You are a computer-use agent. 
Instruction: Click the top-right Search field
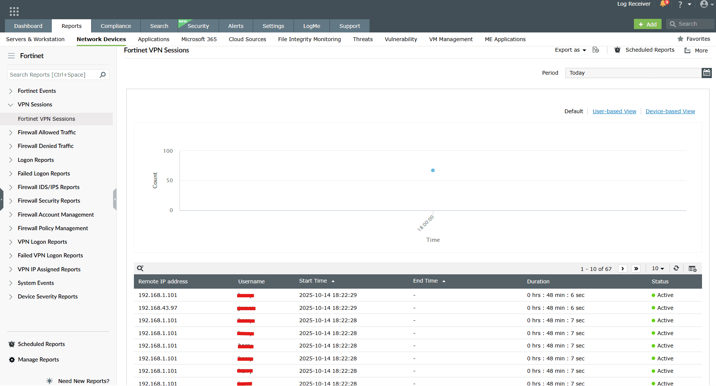tap(690, 24)
